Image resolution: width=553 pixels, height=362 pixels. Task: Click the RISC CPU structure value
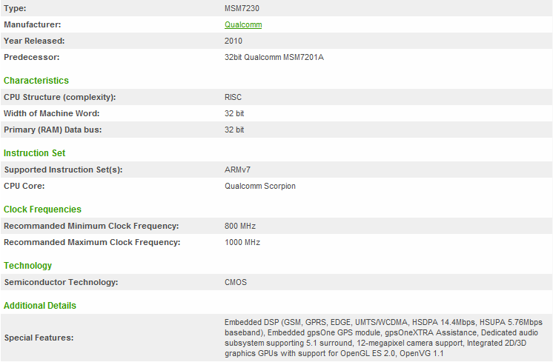pos(233,97)
